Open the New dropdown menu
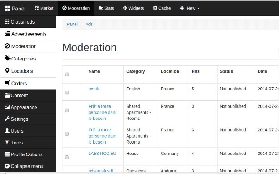The image size is (279, 174). (190, 8)
